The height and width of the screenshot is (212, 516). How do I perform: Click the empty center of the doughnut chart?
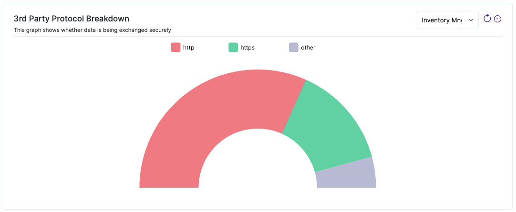tap(258, 164)
